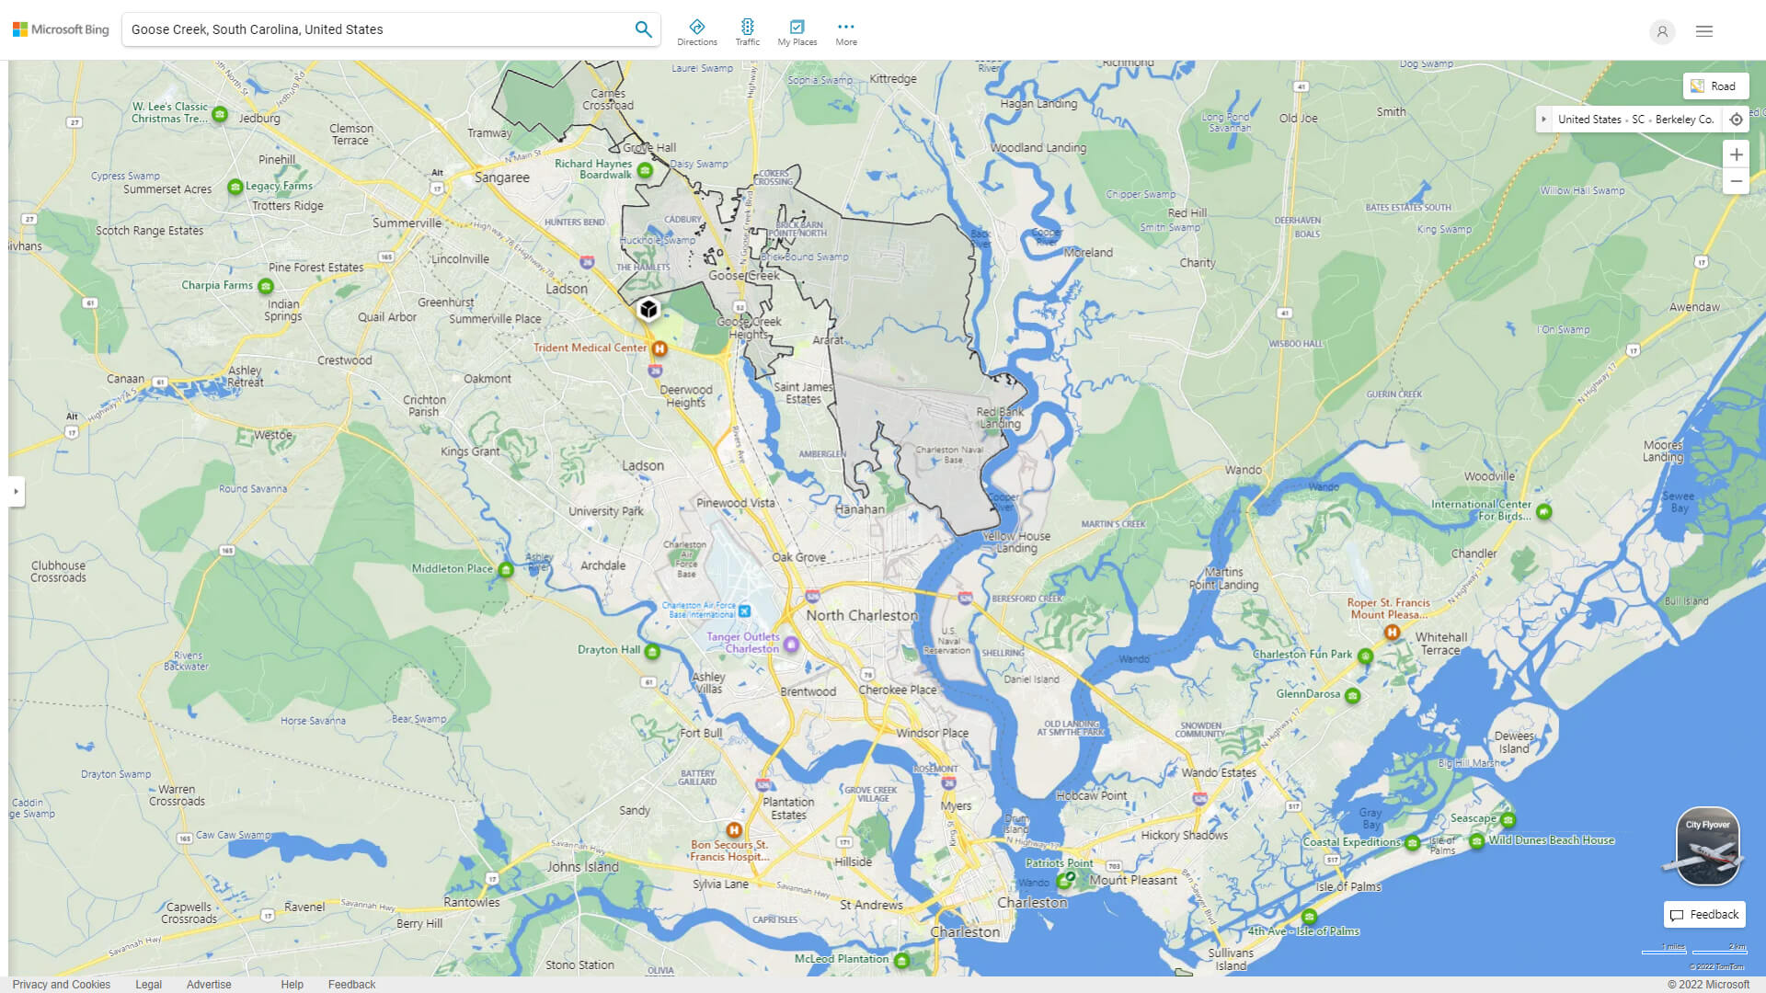Open the Directions panel
The width and height of the screenshot is (1766, 993).
696,30
